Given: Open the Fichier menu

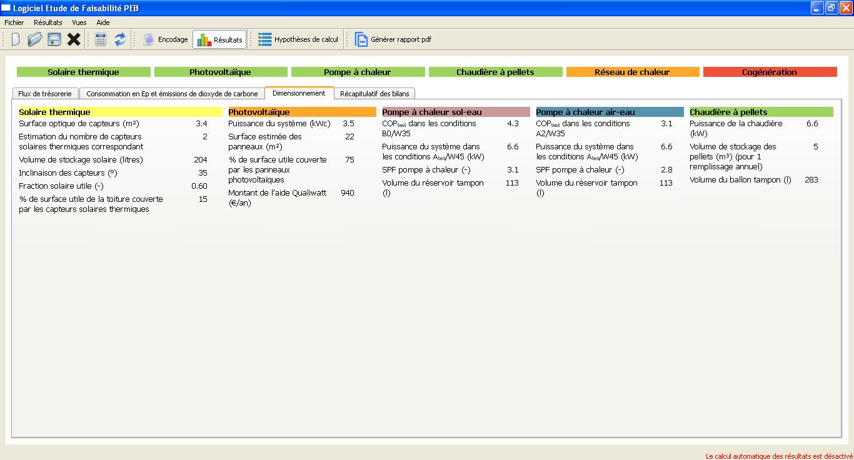Looking at the screenshot, I should (x=14, y=22).
